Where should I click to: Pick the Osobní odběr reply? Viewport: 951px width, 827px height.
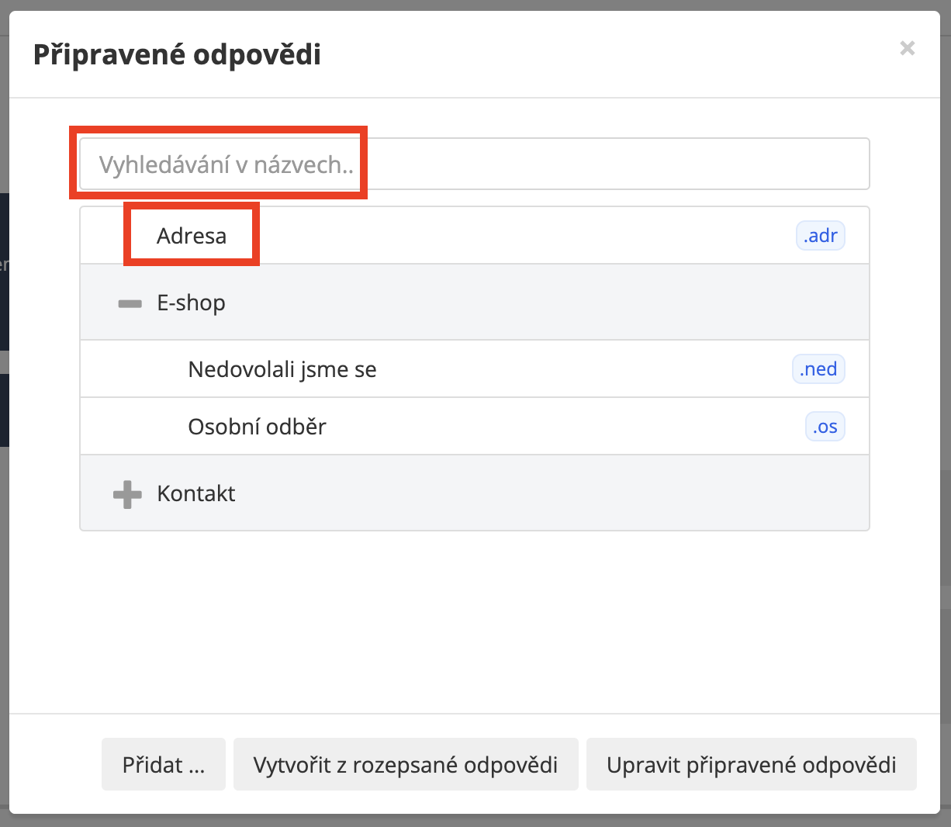[x=257, y=427]
